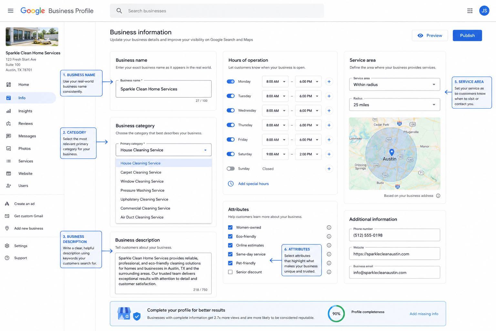This screenshot has width=496, height=331.
Task: Click the info icon for Women-owned
Action: [x=329, y=228]
